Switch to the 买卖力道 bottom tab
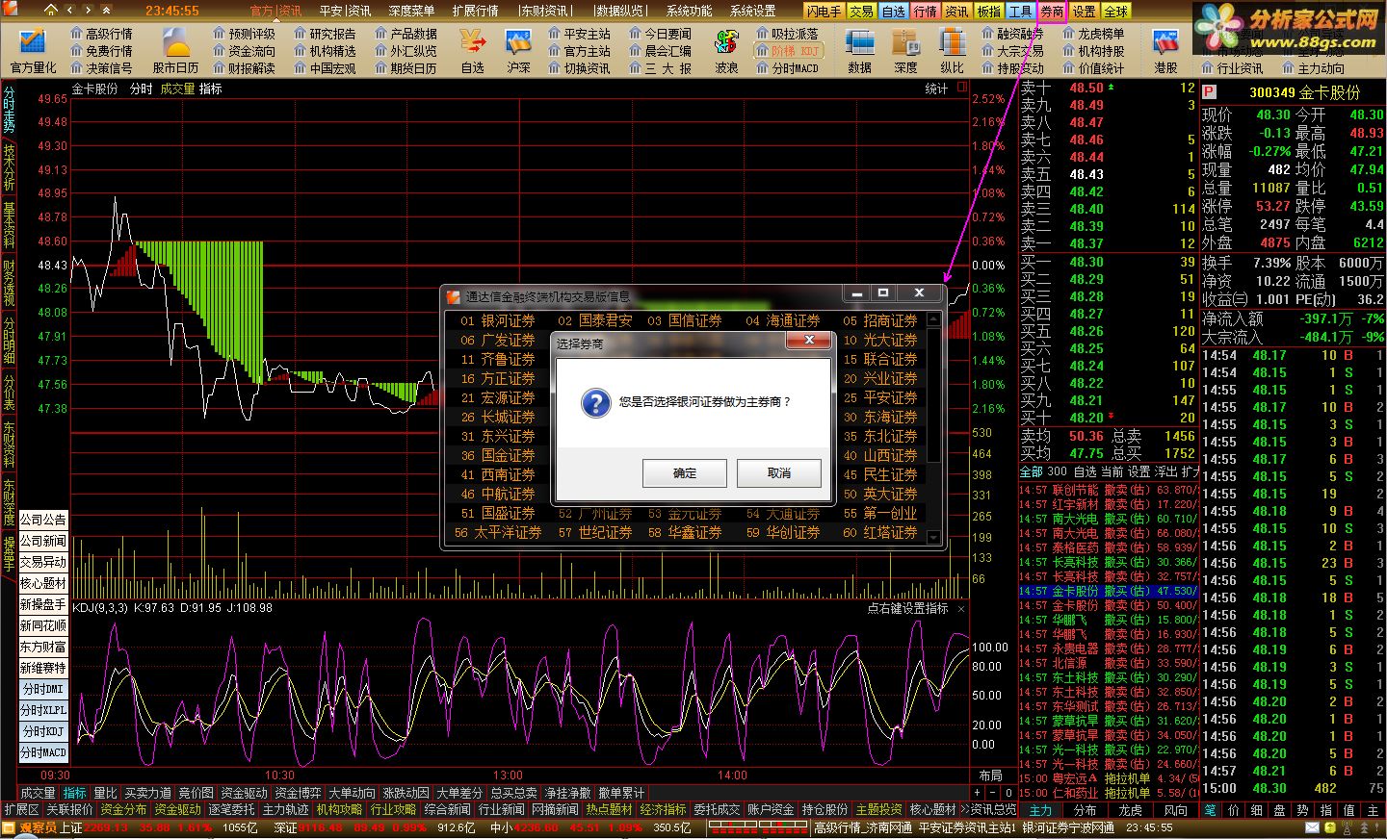Screen dimensions: 1387x839 pos(147,794)
